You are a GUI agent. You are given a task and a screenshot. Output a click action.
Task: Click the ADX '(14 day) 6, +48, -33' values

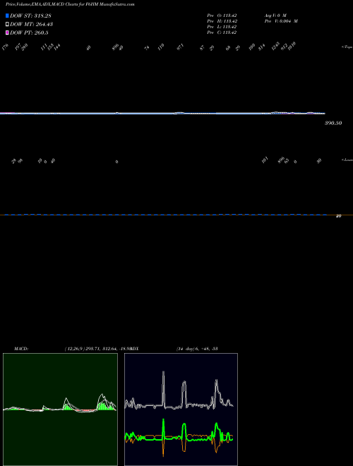[197, 349]
